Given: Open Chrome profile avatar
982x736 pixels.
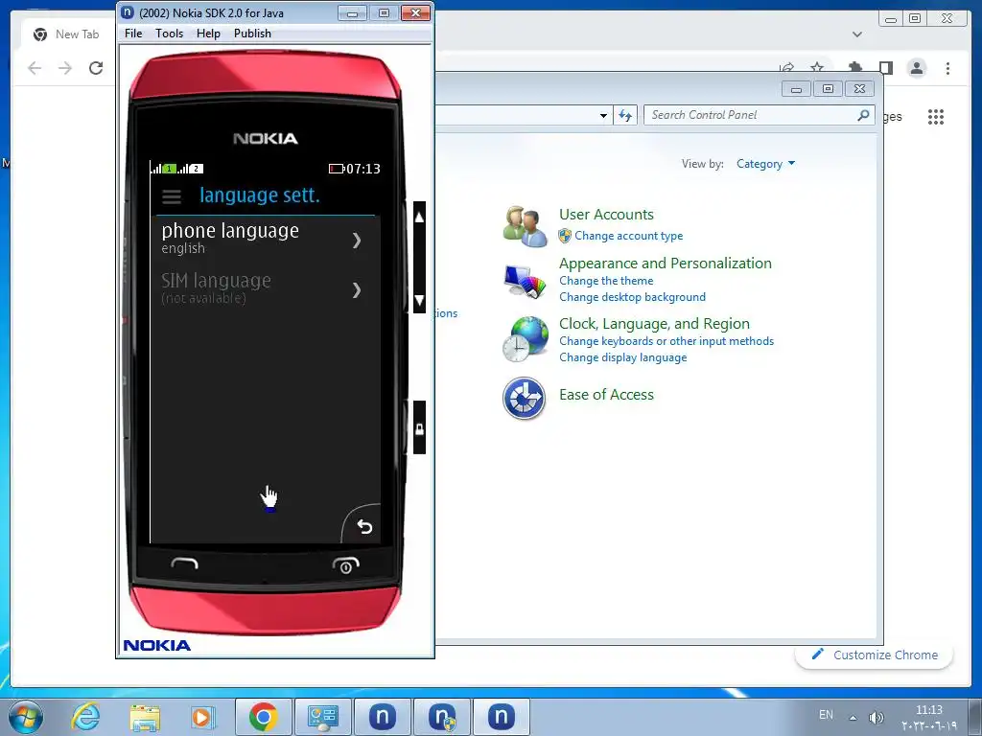Looking at the screenshot, I should 916,68.
